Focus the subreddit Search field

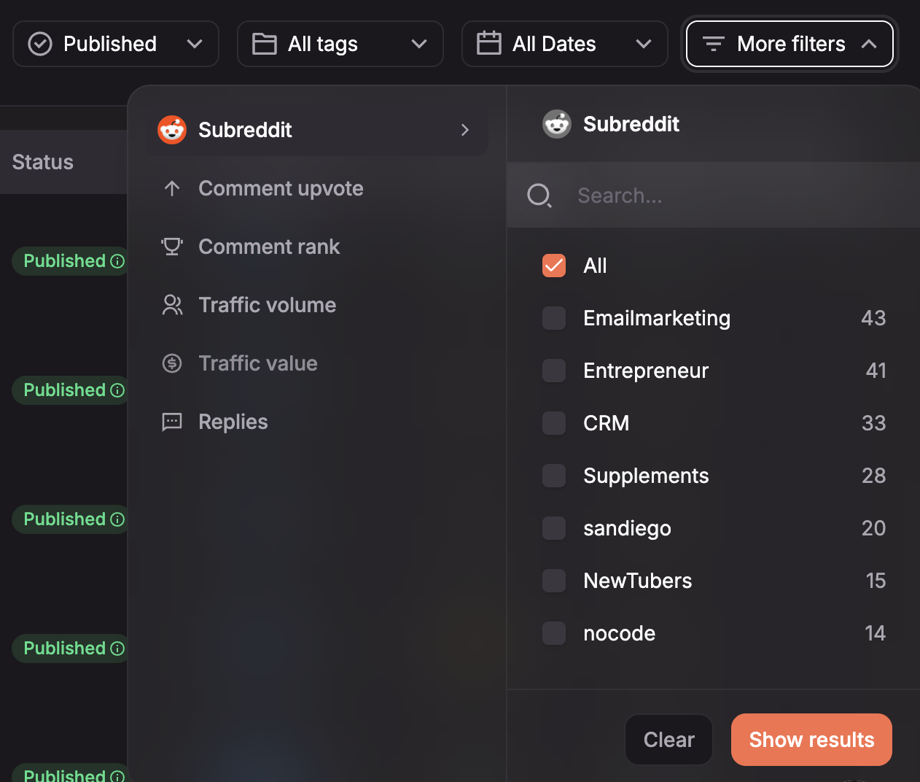click(713, 195)
